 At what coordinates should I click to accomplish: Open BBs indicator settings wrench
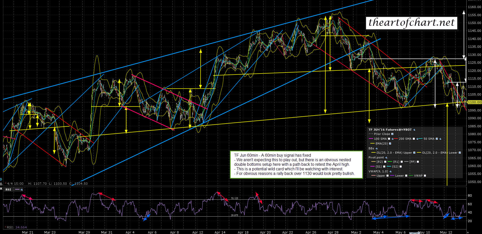pyautogui.click(x=376, y=148)
